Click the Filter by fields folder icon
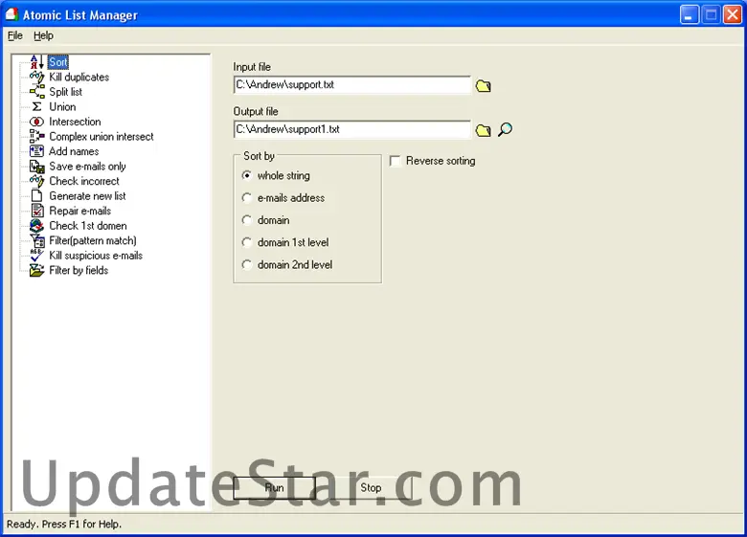 tap(36, 270)
